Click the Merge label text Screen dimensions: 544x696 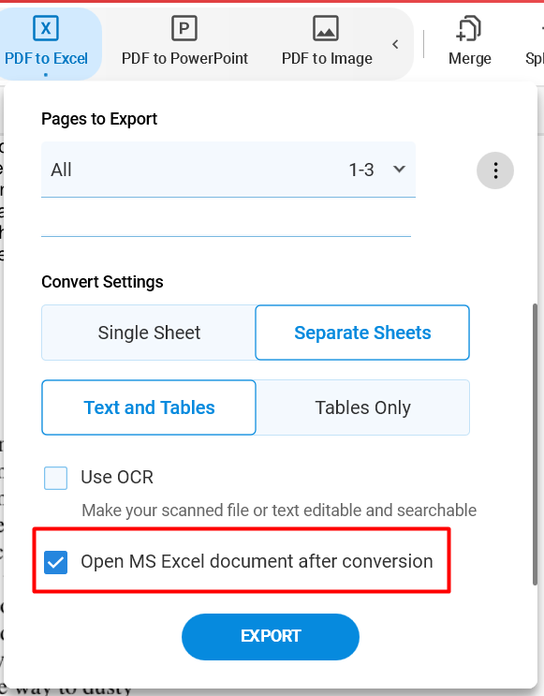click(x=469, y=59)
